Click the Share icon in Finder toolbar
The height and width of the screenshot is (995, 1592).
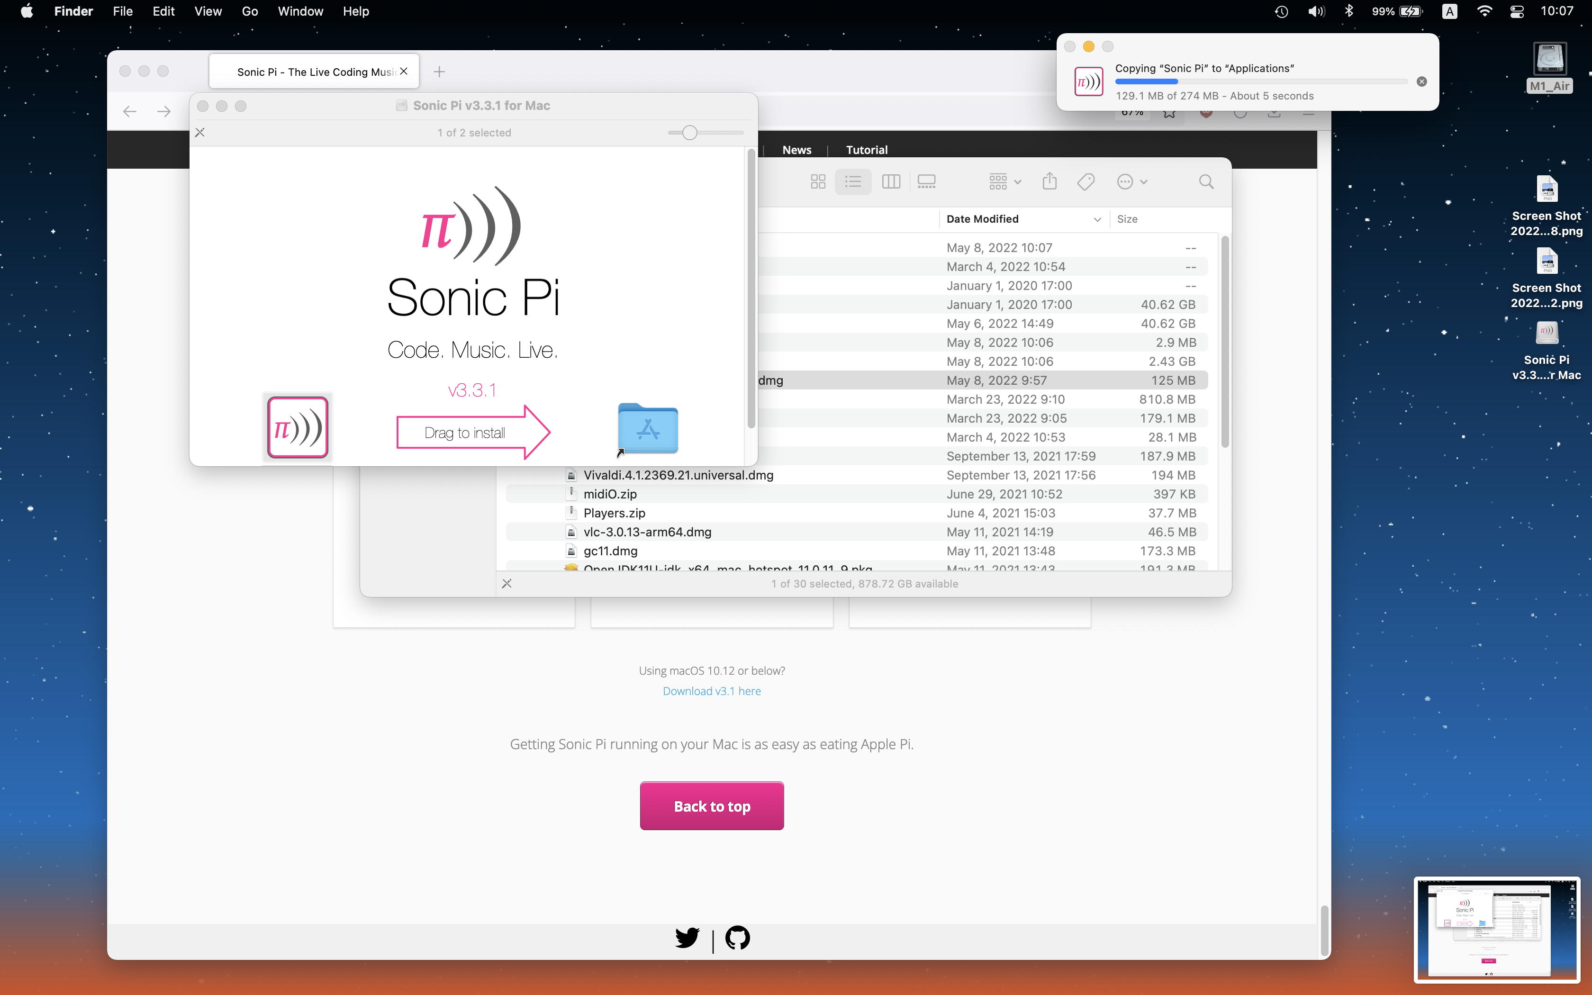point(1049,181)
